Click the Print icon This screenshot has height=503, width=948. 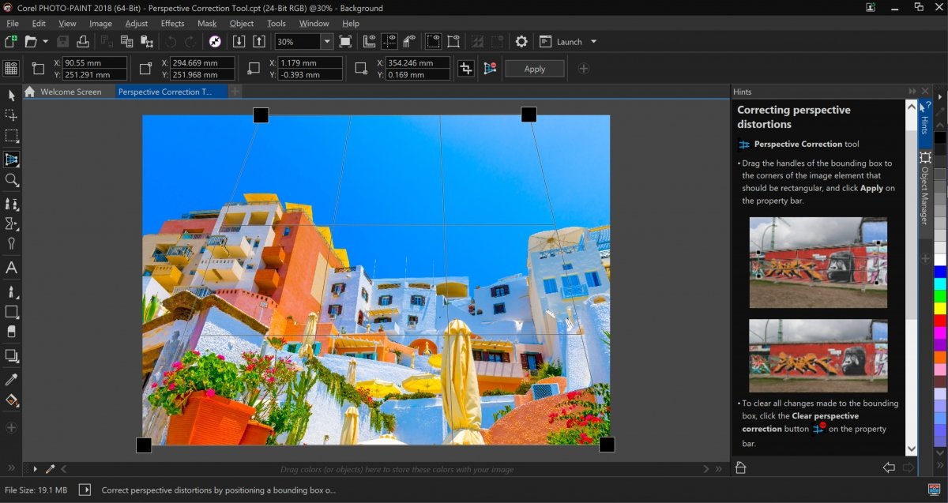point(83,42)
